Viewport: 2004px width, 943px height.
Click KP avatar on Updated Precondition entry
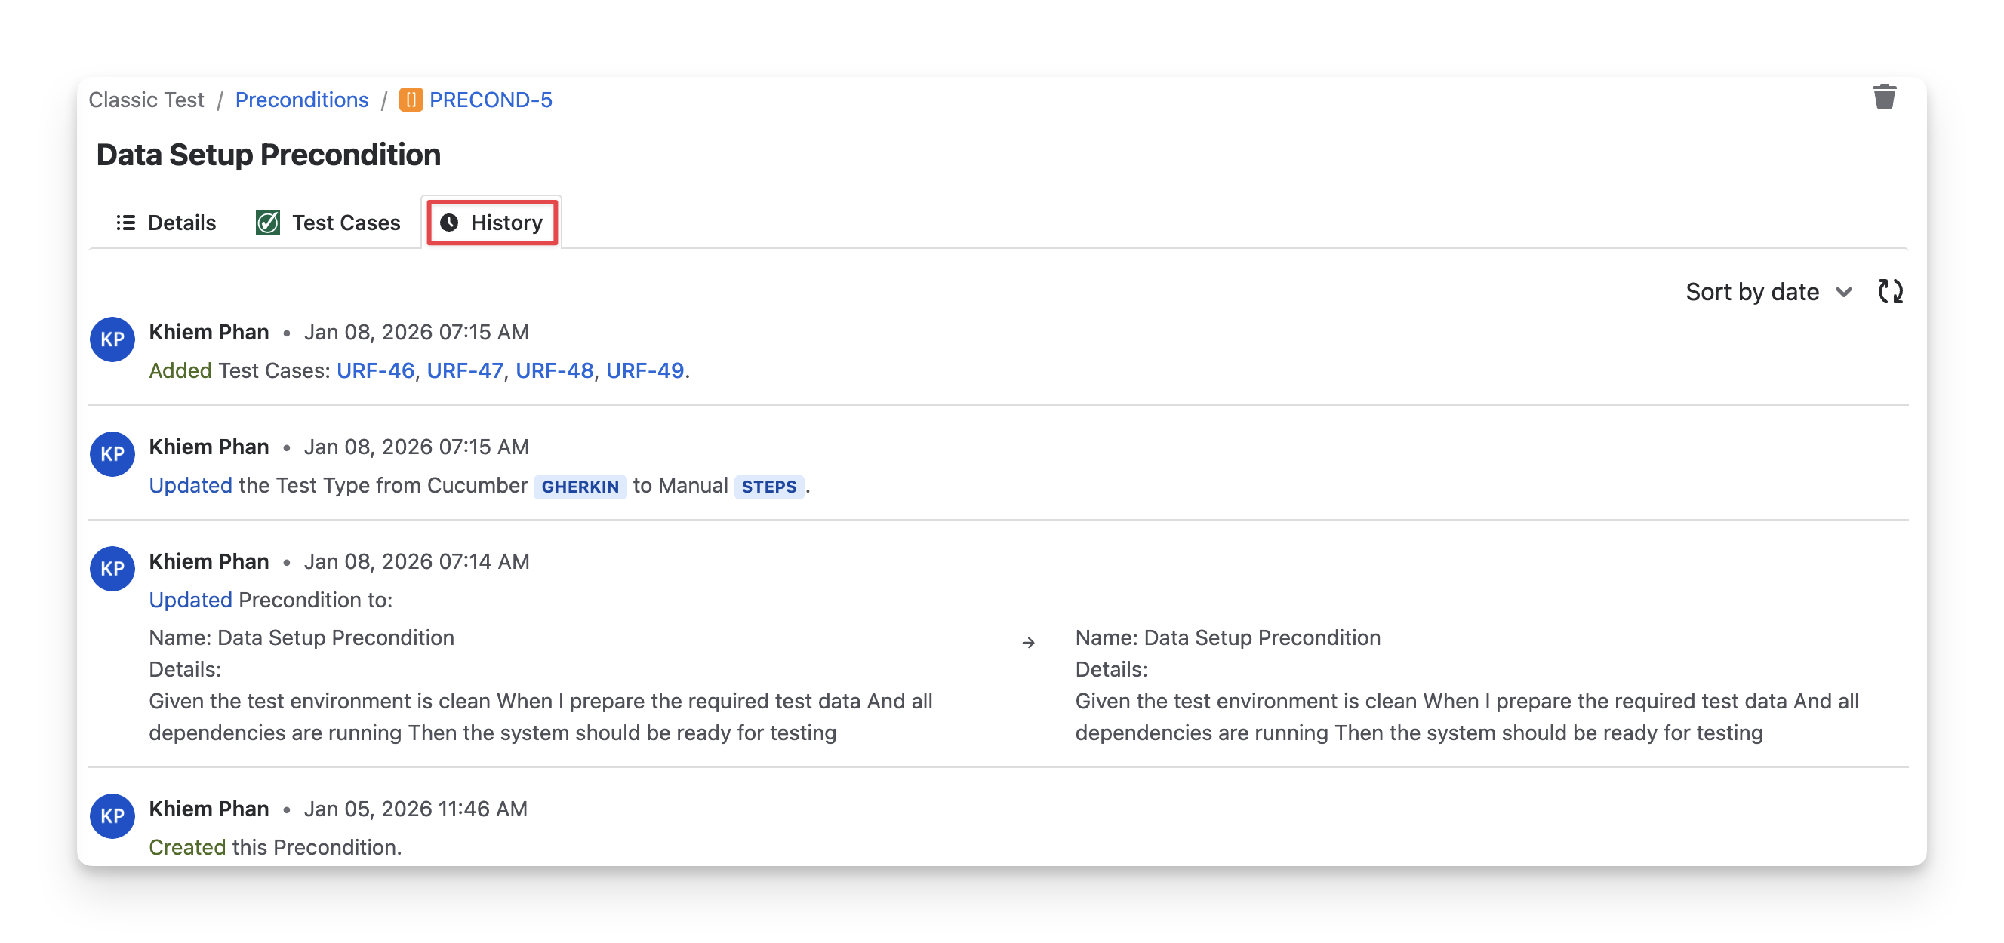pyautogui.click(x=112, y=568)
